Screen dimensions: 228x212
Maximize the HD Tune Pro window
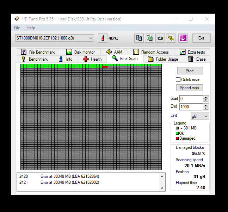pos(191,19)
